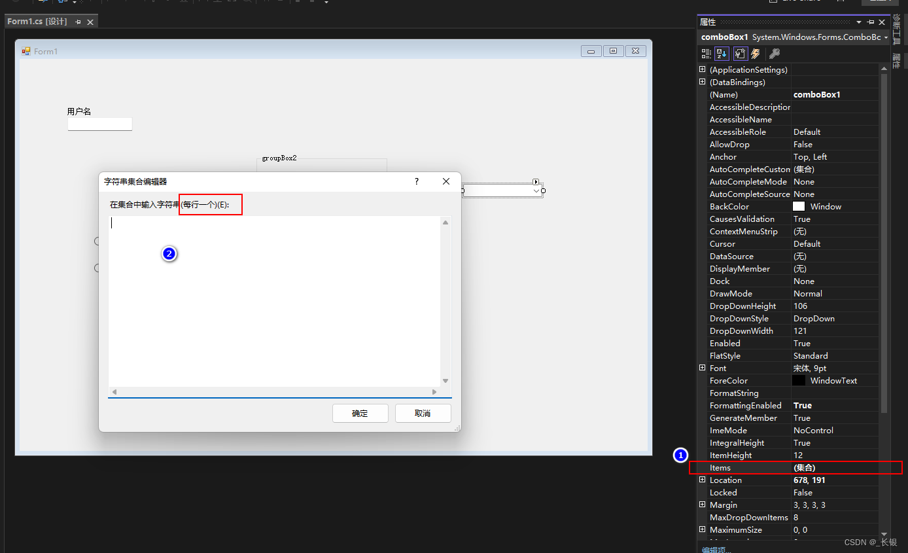
Task: Select the ImeMode property row
Action: tap(788, 430)
